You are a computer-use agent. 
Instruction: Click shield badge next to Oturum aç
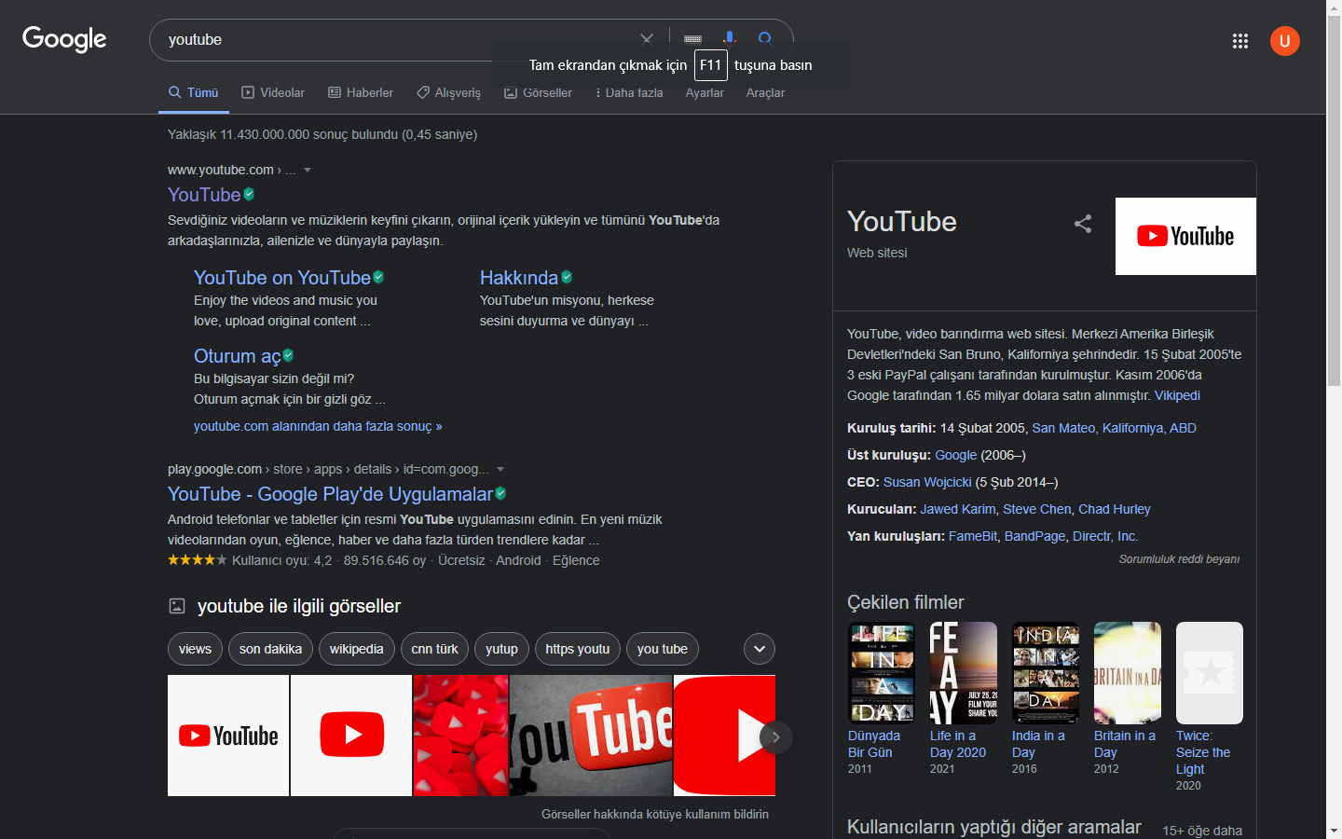pyautogui.click(x=288, y=355)
